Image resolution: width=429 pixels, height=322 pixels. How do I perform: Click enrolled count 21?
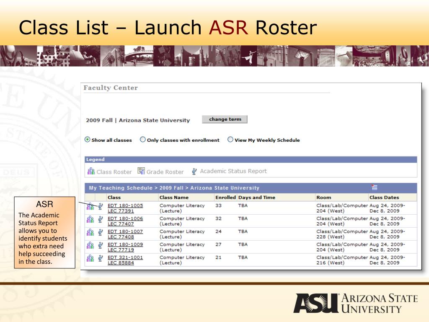click(x=218, y=257)
